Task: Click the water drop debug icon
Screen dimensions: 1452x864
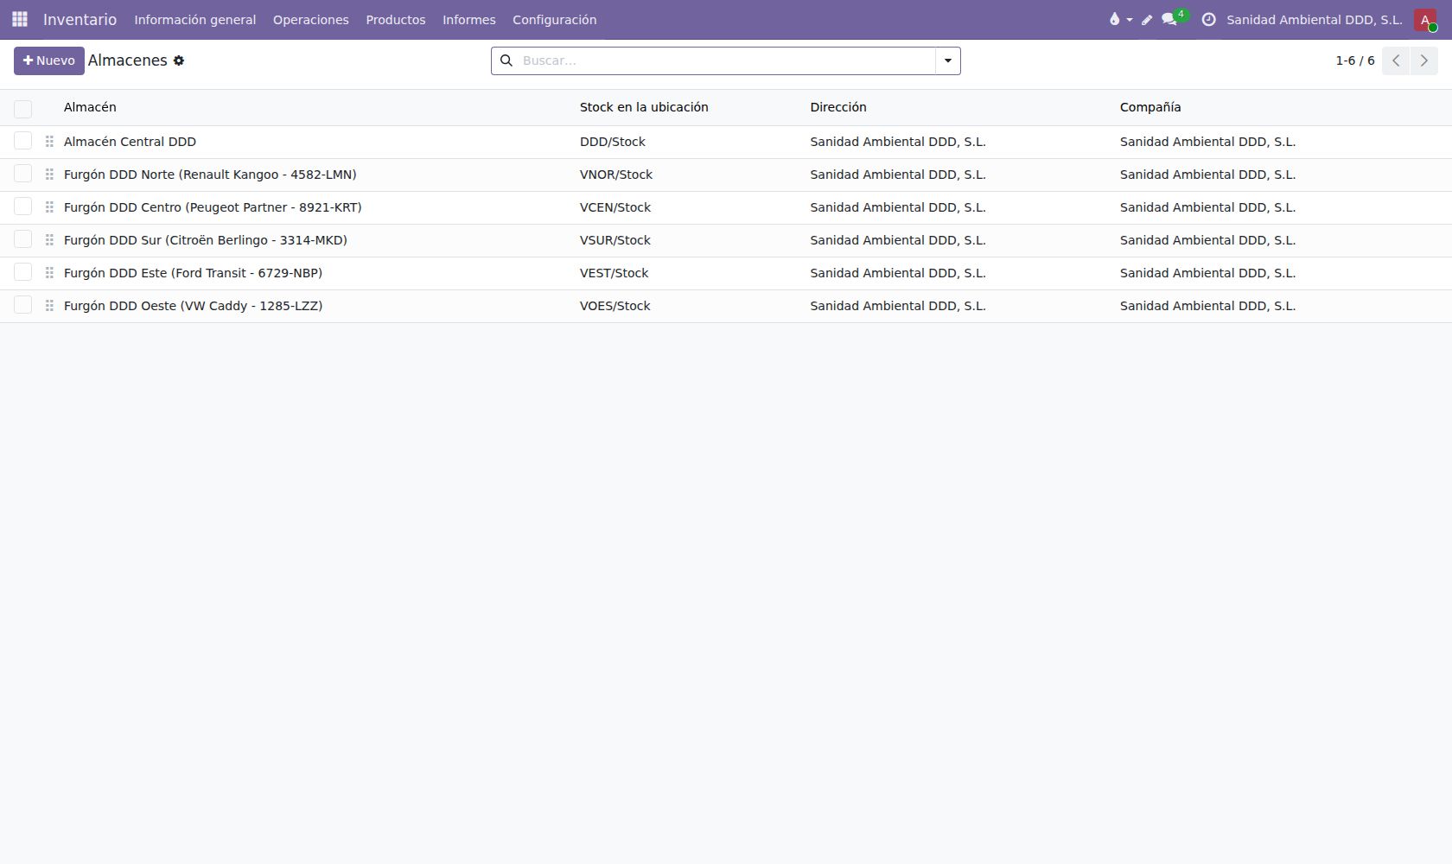Action: (1115, 19)
